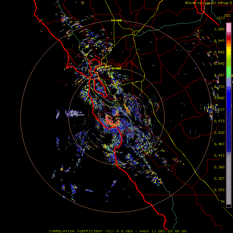Click the 0.680 legend value
233x233 pixels.
coord(219,98)
